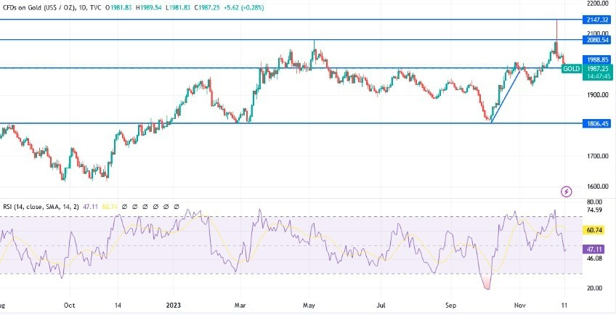Click the open value O1981.83

(119, 7)
